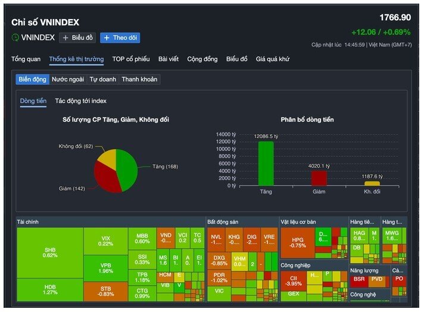Click Công nghệ sector header

point(363,295)
